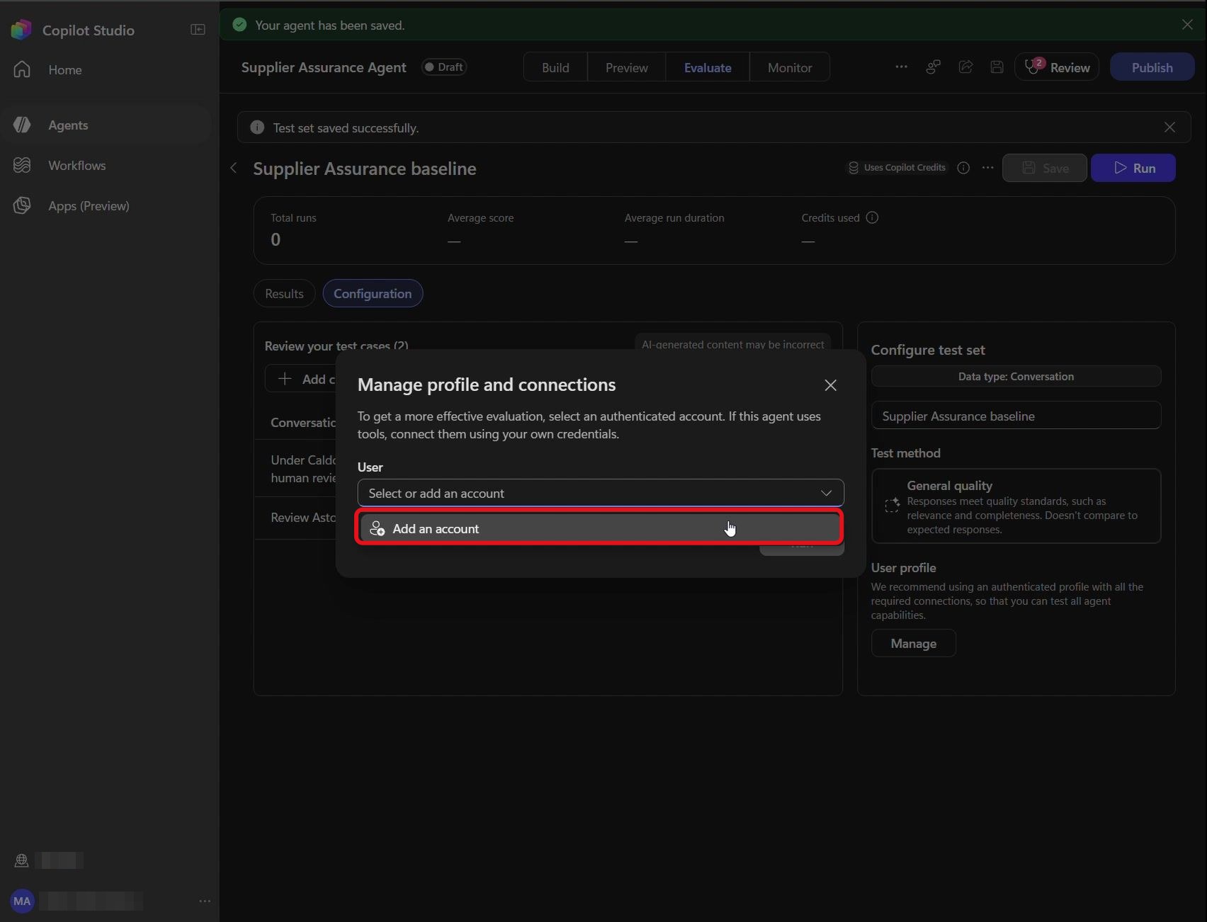Click the Copilot Studio logo icon
This screenshot has height=922, width=1207.
[21, 30]
